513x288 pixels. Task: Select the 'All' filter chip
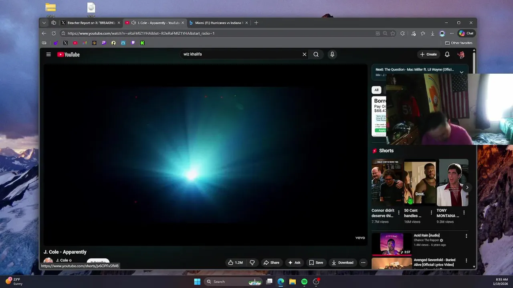click(x=376, y=90)
